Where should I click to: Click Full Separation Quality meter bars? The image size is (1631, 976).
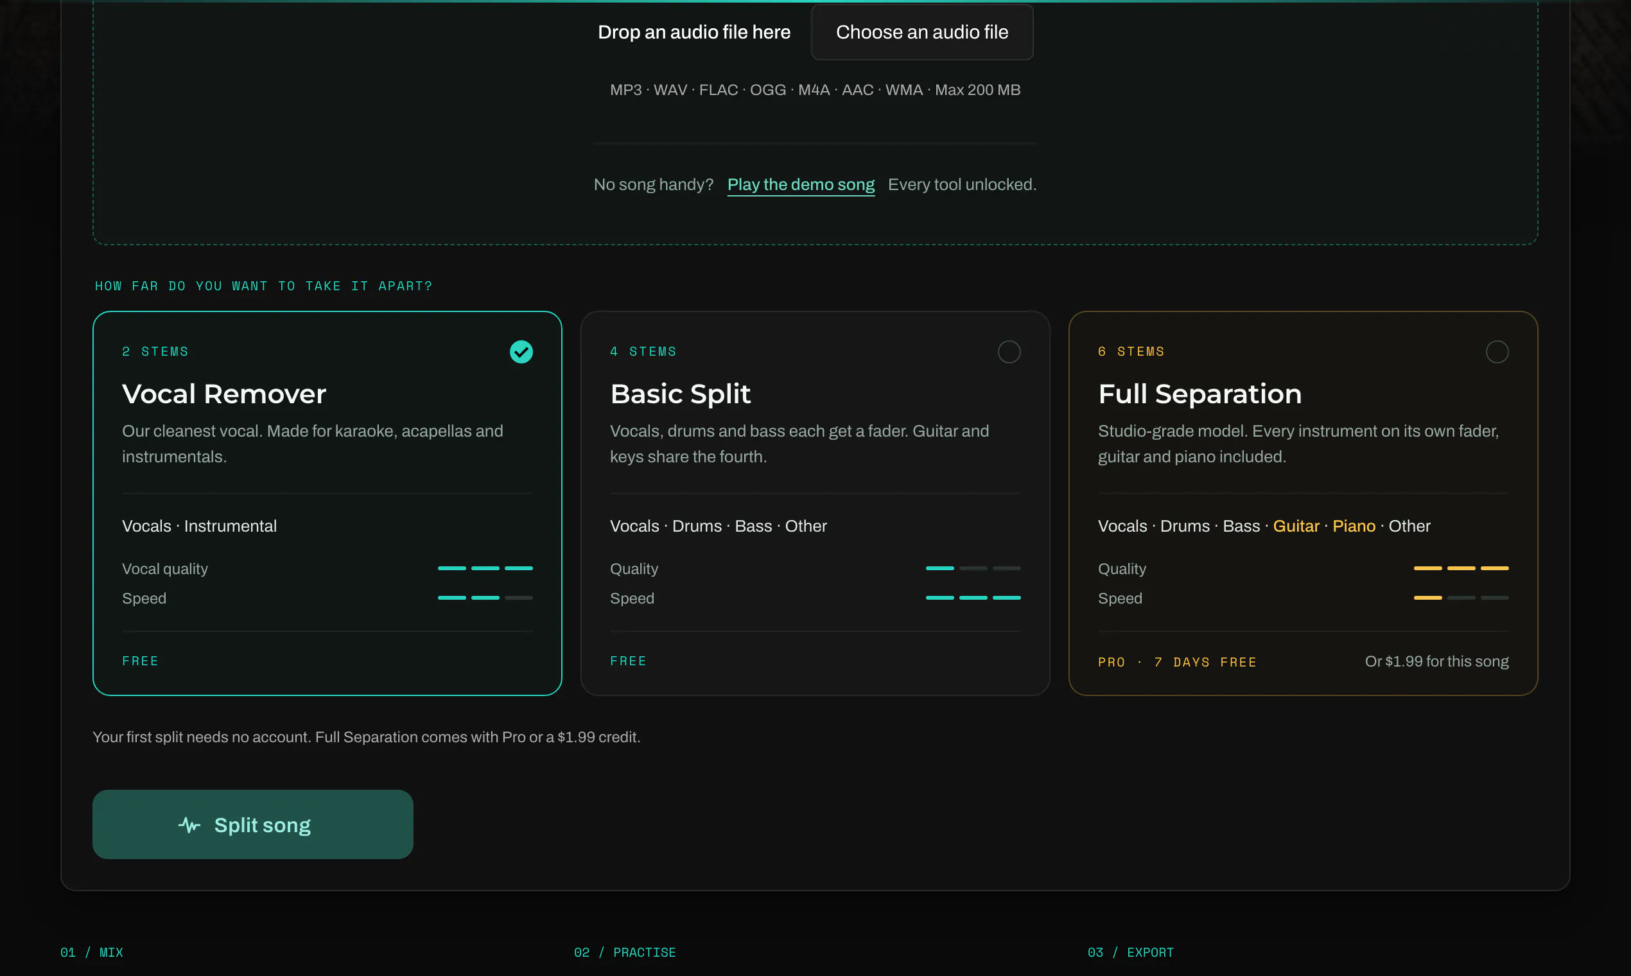(x=1461, y=568)
